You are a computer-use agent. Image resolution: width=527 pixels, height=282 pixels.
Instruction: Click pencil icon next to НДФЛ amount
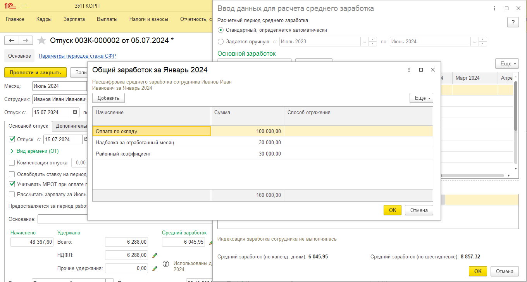pyautogui.click(x=155, y=255)
